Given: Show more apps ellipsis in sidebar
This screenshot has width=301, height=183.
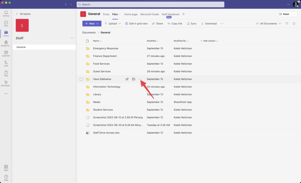Looking at the screenshot, I should 6,94.
